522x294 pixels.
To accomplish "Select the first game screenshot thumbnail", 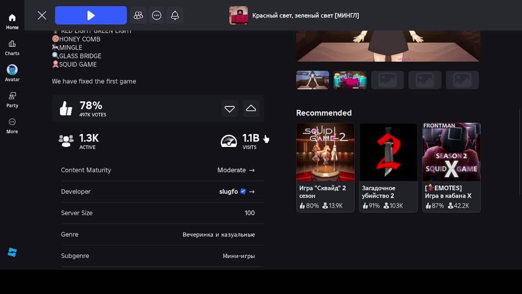I will (312, 80).
